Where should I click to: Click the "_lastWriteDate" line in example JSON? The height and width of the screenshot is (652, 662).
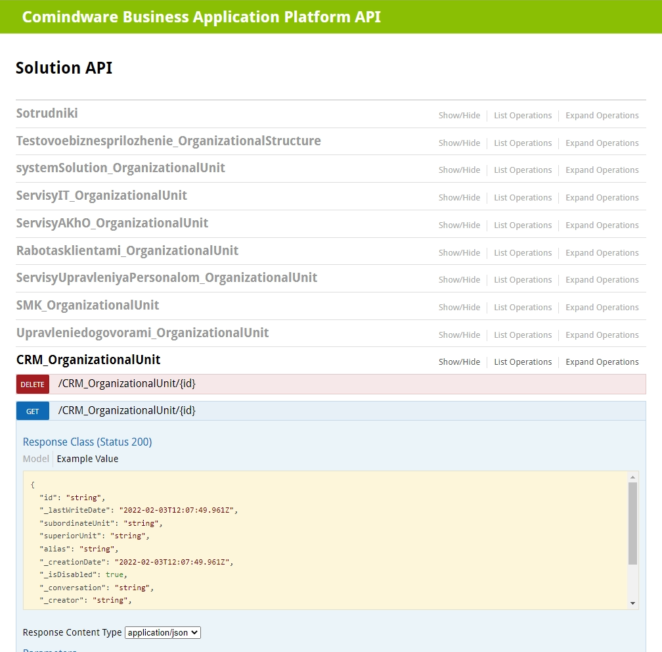[x=139, y=511]
